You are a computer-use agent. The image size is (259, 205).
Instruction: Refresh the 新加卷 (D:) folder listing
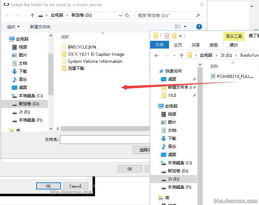tap(127, 16)
